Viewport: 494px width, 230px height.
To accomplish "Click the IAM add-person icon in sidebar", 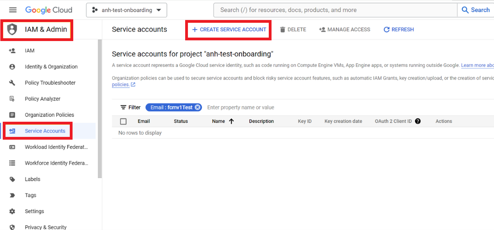I will [x=12, y=51].
